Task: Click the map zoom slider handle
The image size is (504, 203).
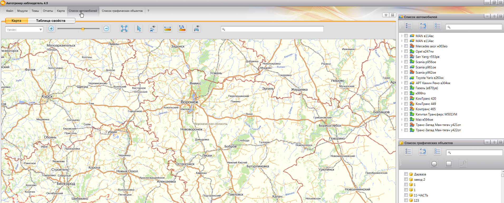Action: pos(83,29)
